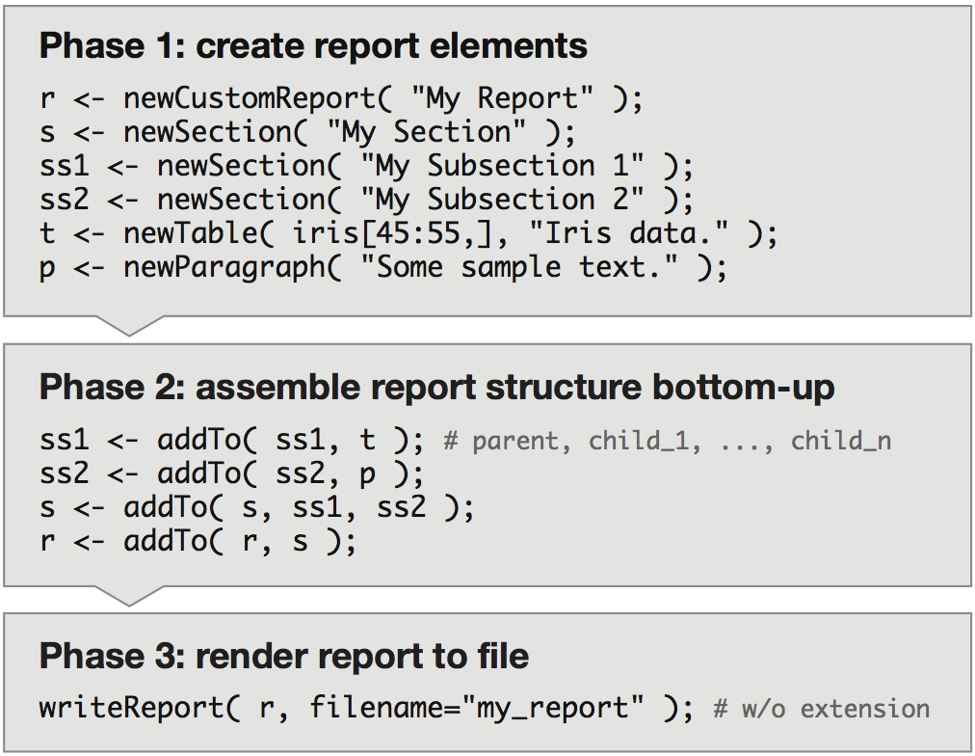
Task: Click the gray "# w/o extension" comment
Action: (822, 710)
